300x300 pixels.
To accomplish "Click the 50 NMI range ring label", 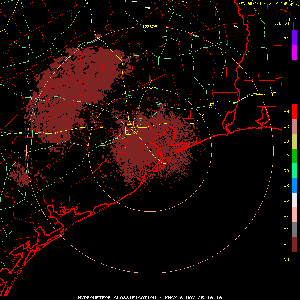I will tap(150, 88).
